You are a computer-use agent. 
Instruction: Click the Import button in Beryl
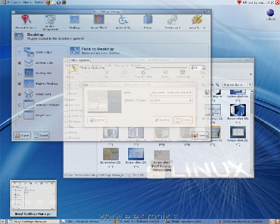22,136
